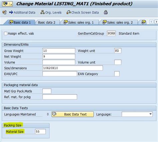Open Sales: sales org. 1 tab
Viewport: 158px width, 142px height.
tap(79, 23)
